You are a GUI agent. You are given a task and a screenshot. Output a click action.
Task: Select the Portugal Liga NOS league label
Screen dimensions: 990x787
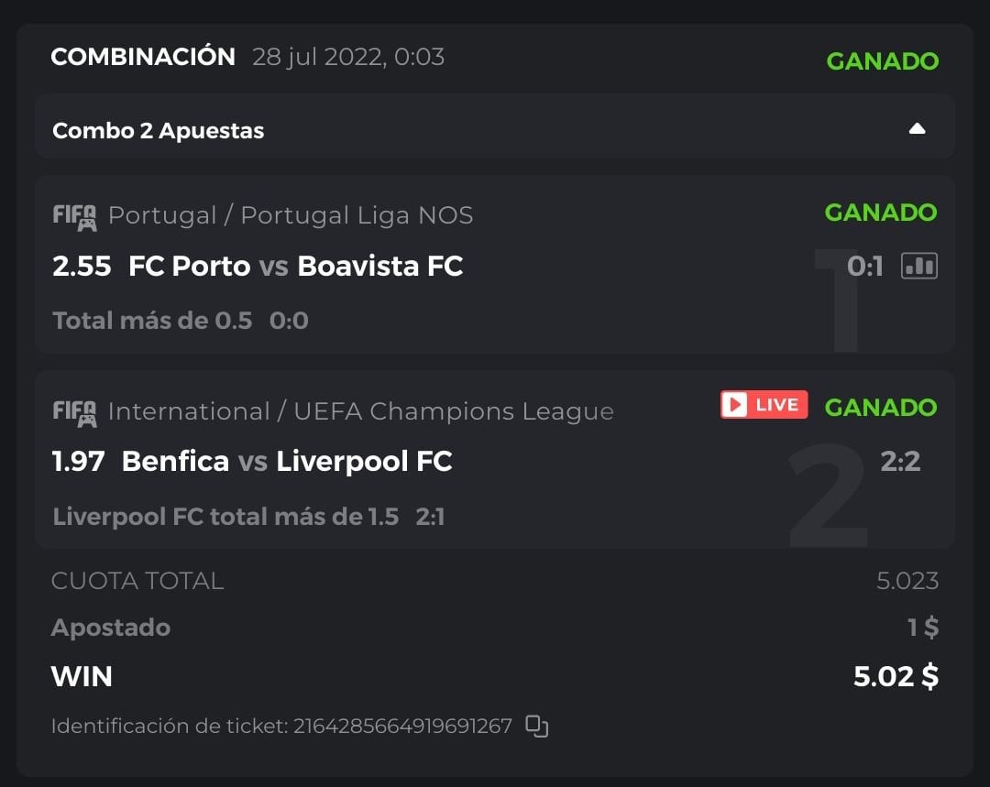(291, 215)
